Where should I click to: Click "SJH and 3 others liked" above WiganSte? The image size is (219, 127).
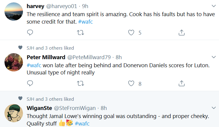point(50,99)
